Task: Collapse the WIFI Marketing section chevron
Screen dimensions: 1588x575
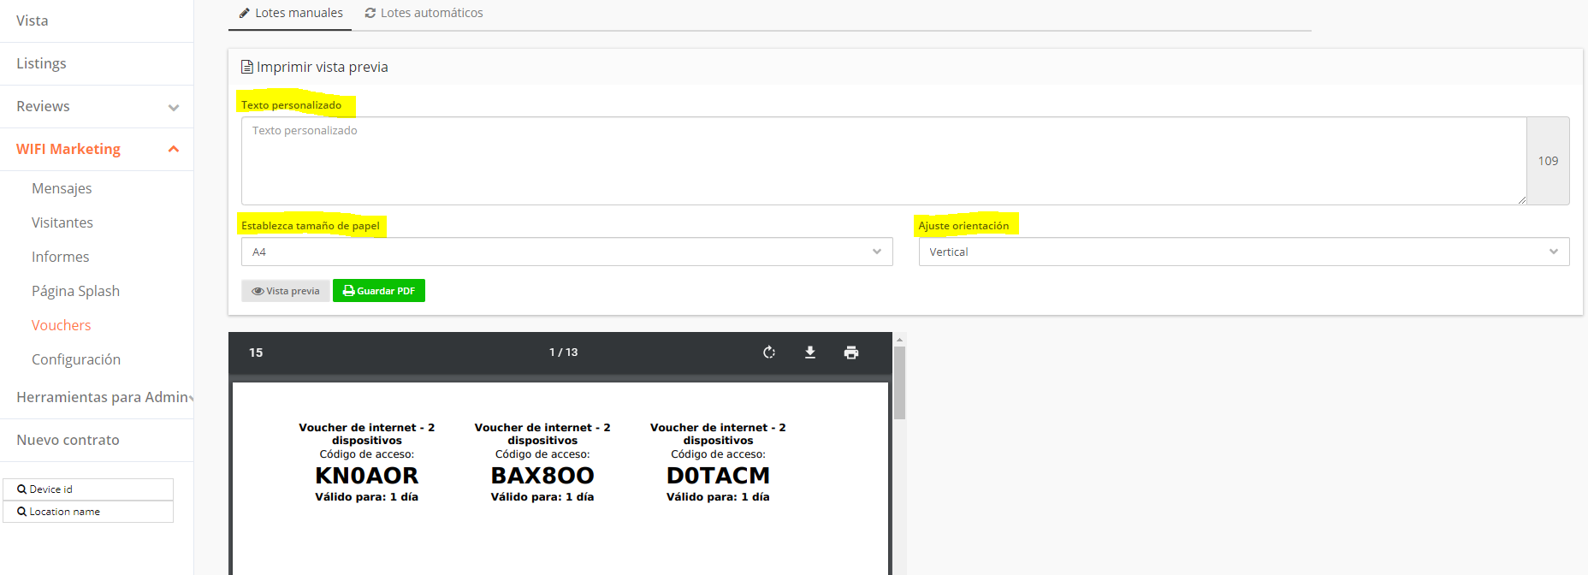Action: 174,149
